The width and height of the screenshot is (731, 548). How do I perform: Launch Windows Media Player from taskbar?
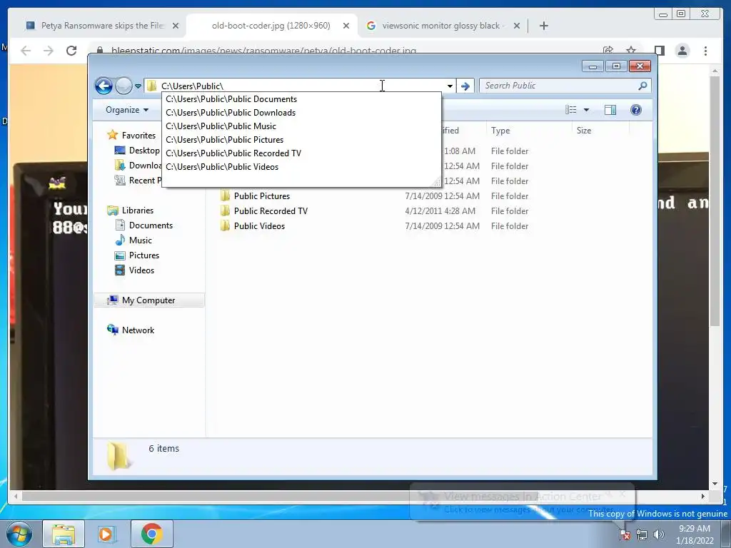pyautogui.click(x=106, y=534)
